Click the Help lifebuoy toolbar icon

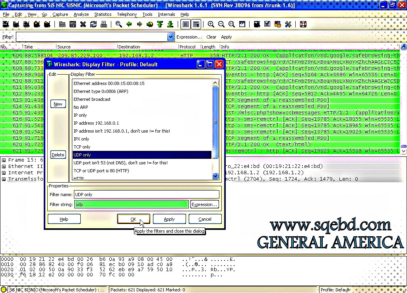(x=303, y=25)
